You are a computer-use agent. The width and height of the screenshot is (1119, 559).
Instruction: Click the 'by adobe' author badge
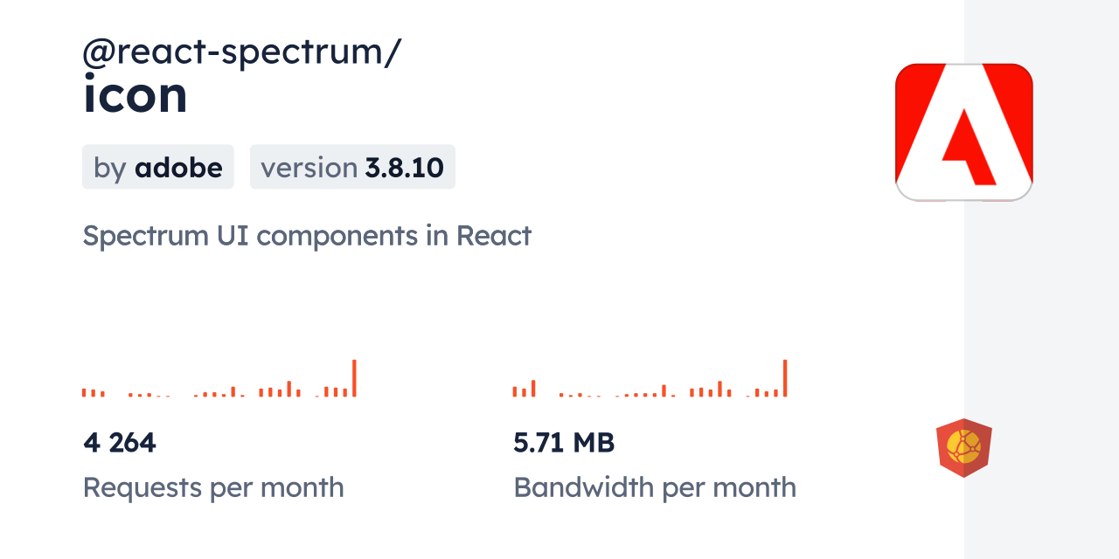158,167
